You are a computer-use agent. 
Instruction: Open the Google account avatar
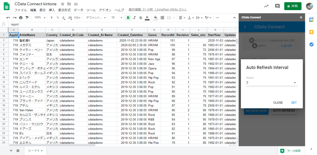tap(309, 6)
